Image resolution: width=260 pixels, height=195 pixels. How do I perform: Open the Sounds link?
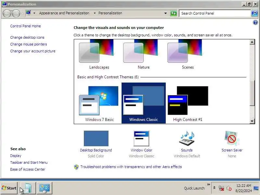pos(187,150)
